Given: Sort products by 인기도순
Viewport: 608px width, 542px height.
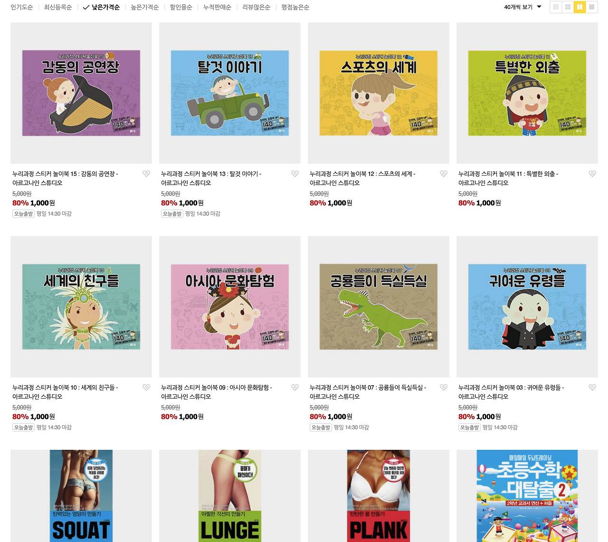Looking at the screenshot, I should point(22,7).
